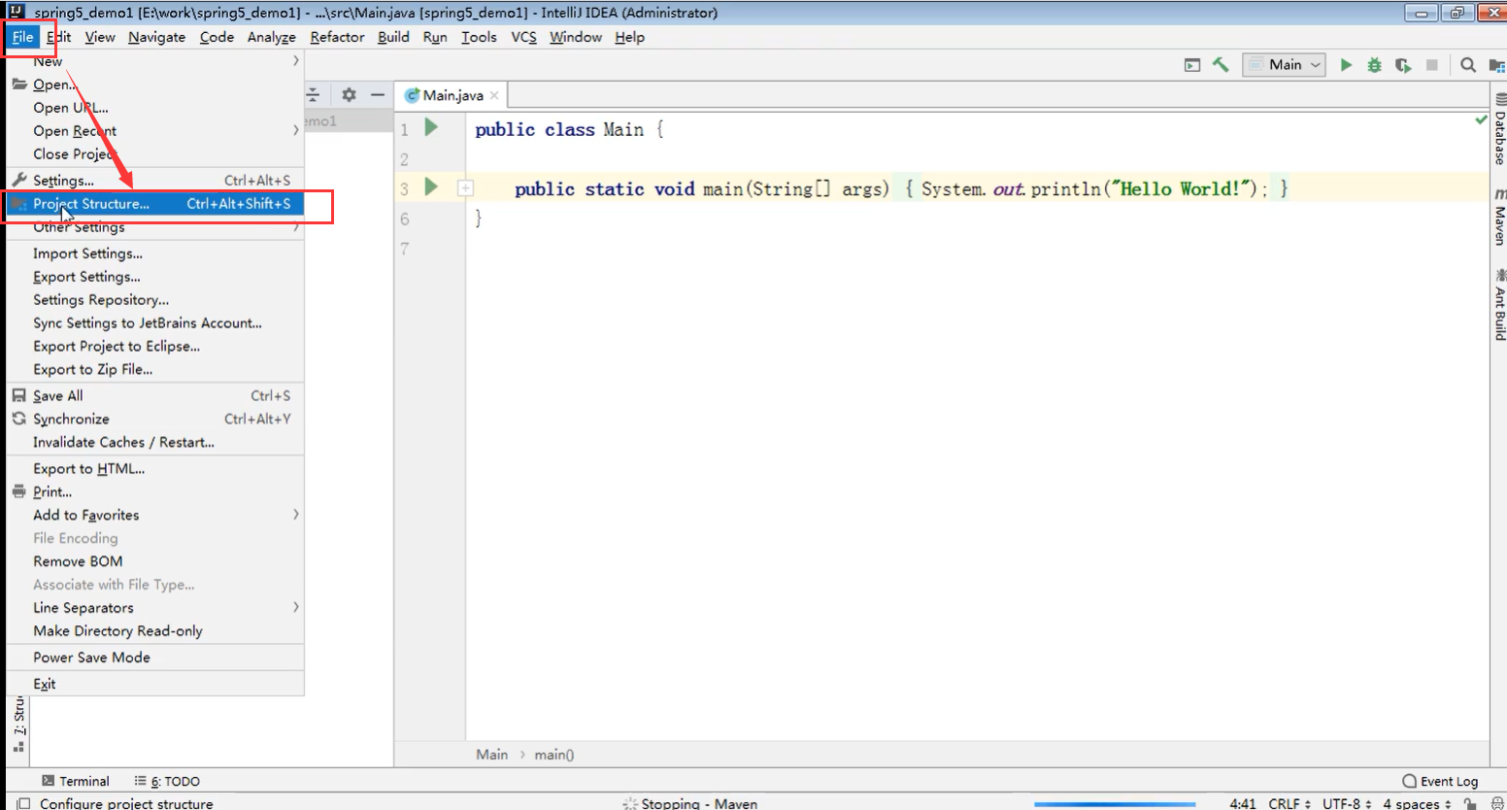Choose Remove BOM menu item
The height and width of the screenshot is (810, 1507).
(x=155, y=561)
